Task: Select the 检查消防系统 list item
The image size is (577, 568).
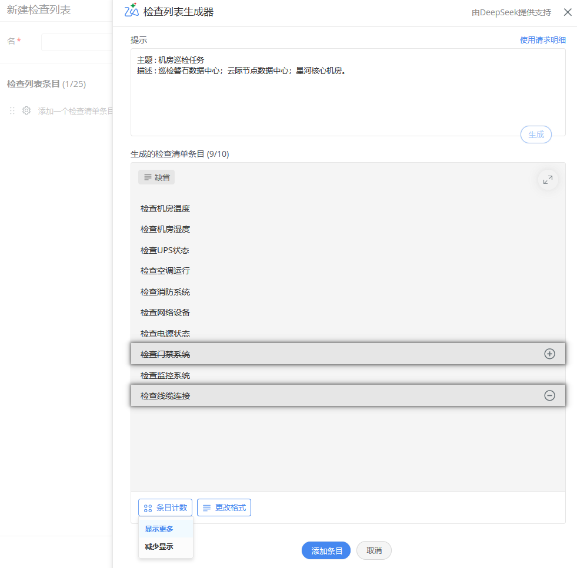Action: coord(165,292)
